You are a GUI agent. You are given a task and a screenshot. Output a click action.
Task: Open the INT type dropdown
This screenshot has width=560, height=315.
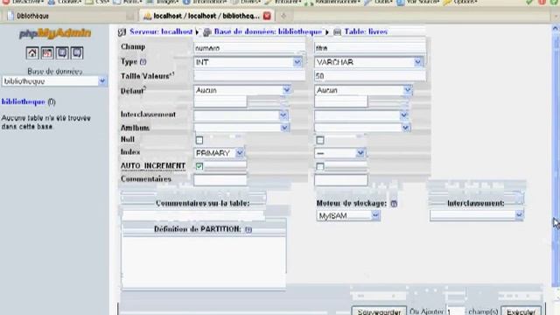click(248, 62)
